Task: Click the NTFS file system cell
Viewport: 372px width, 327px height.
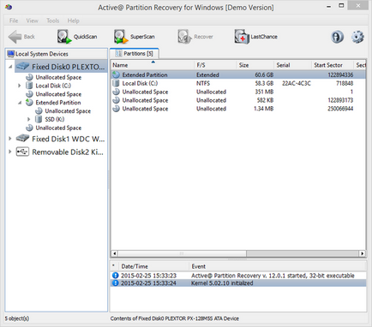Action: 203,83
